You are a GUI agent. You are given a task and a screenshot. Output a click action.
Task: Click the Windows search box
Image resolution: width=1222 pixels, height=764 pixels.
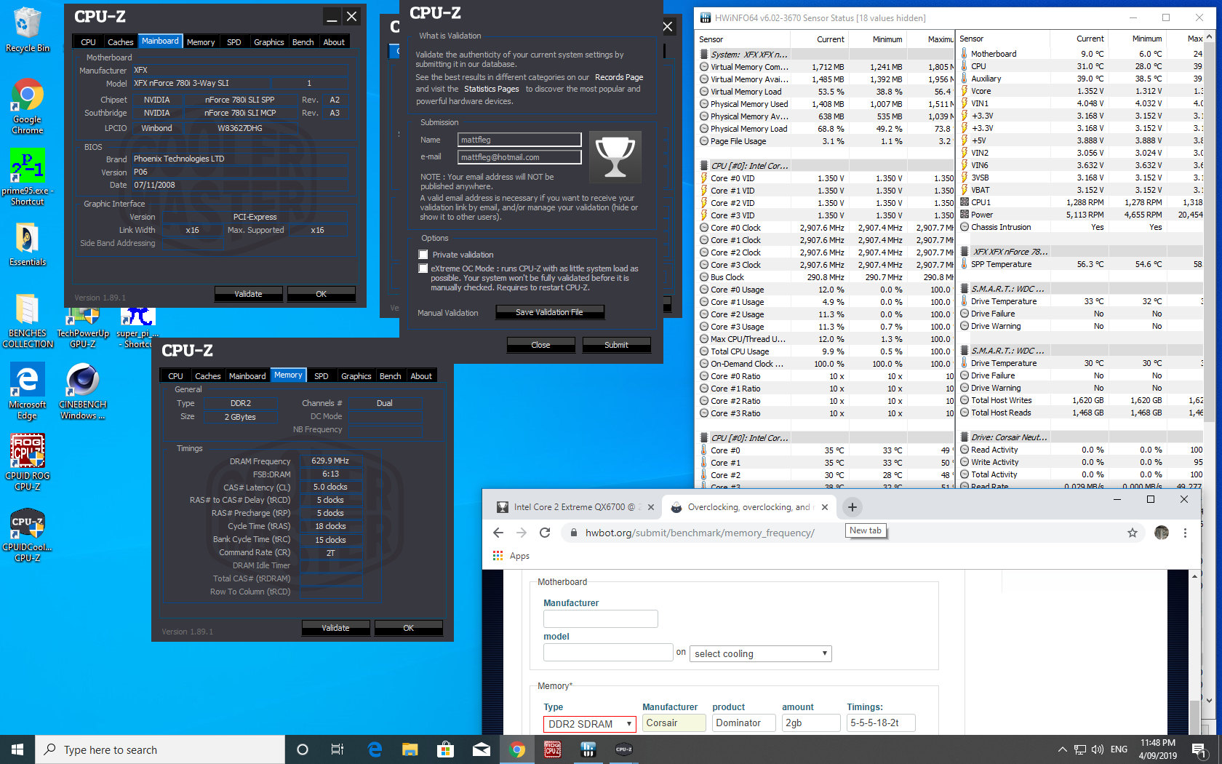(160, 749)
